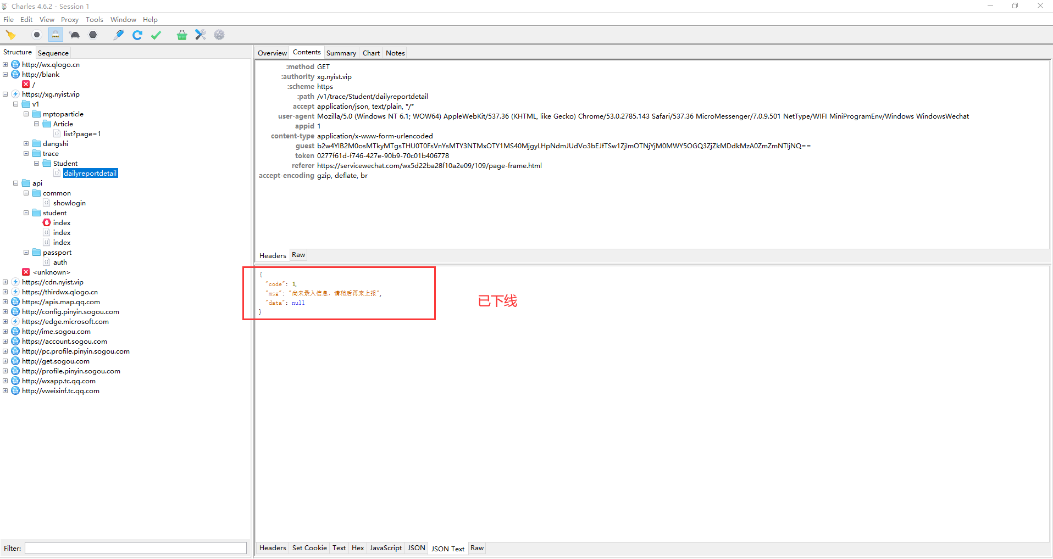The image size is (1053, 559).
Task: Expand the http://wx.qlogo.cn host node
Action: pyautogui.click(x=5, y=65)
